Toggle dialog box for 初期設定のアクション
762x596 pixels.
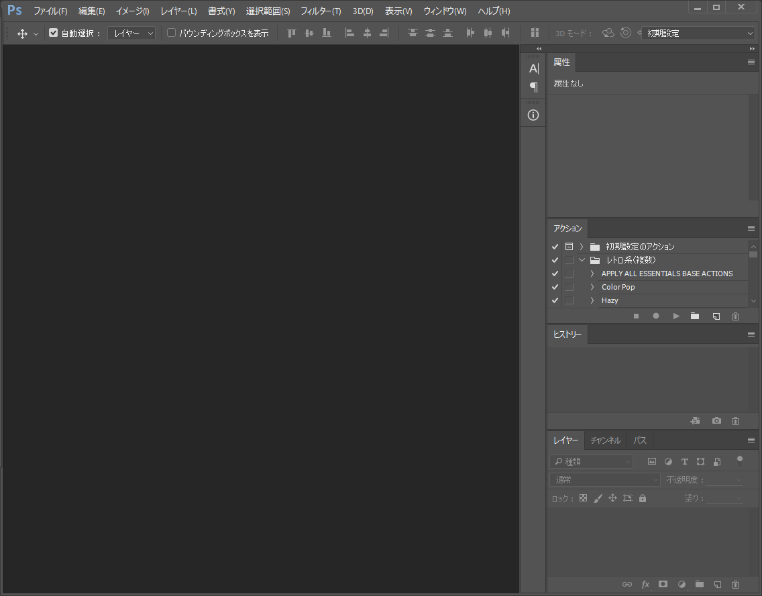point(569,247)
